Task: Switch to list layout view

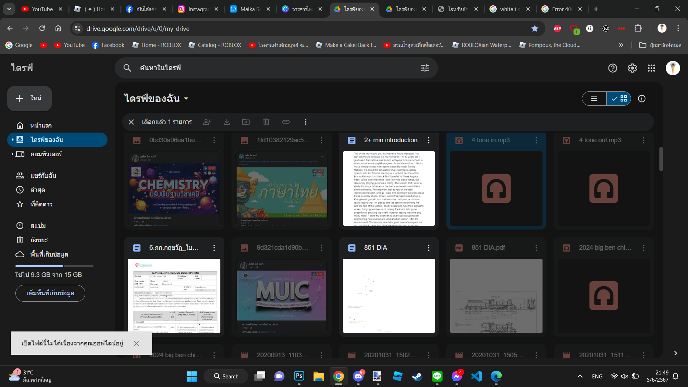Action: click(594, 99)
